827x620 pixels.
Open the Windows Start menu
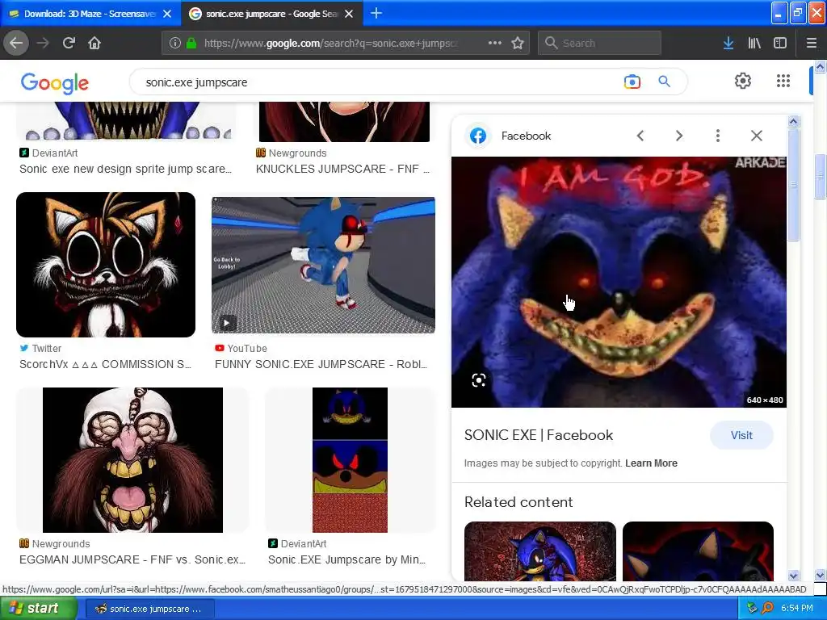tap(38, 609)
